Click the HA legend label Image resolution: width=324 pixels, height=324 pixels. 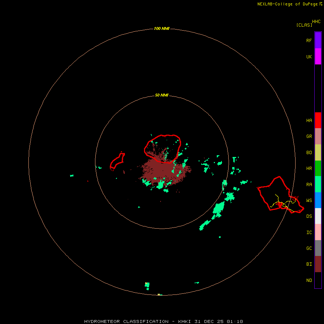(309, 121)
